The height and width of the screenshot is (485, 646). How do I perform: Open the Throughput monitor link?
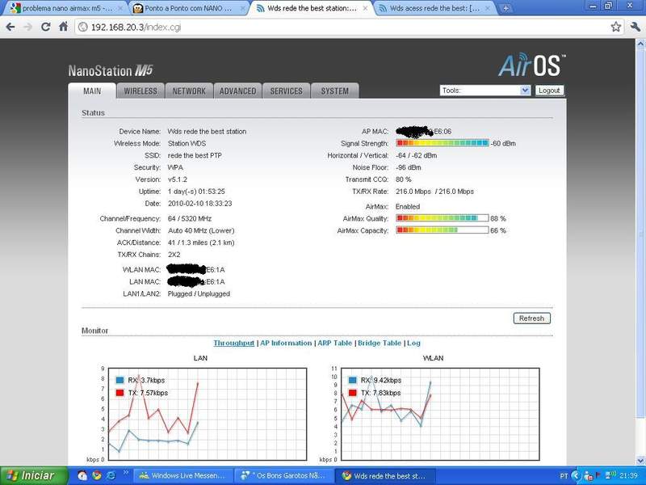(x=233, y=343)
